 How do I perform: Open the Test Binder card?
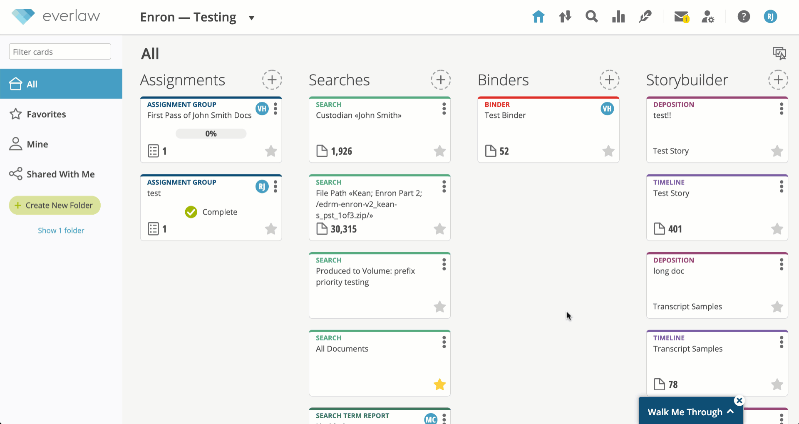point(548,130)
